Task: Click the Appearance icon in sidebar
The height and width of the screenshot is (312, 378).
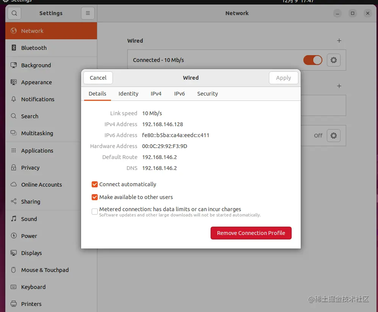Action: [14, 82]
